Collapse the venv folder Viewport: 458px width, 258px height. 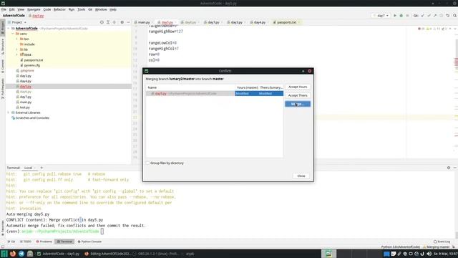click(x=13, y=34)
